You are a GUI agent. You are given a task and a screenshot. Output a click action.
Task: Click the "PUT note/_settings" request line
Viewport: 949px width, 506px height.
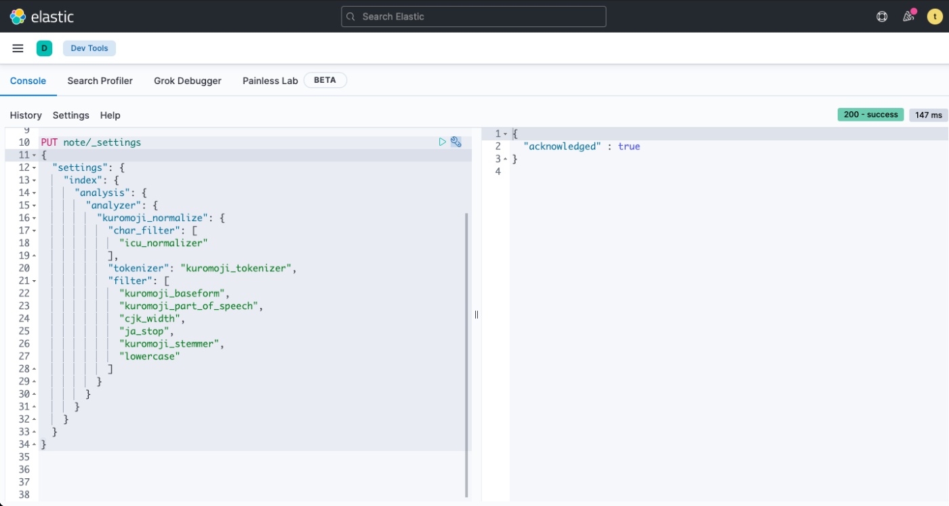91,142
